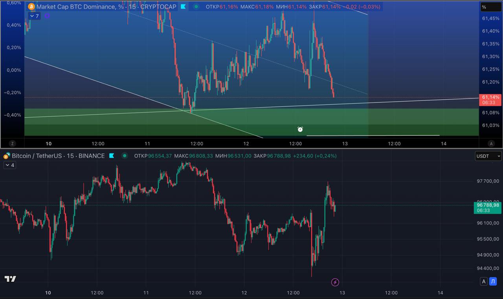Screen dimensions: 503x299
Task: Click date label 13 on top time axis
Action: point(345,144)
